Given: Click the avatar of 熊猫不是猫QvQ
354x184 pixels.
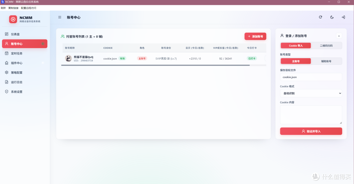Looking at the screenshot, I should coord(69,58).
